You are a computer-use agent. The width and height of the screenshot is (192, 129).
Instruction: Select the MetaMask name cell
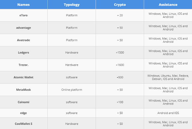[24, 90]
